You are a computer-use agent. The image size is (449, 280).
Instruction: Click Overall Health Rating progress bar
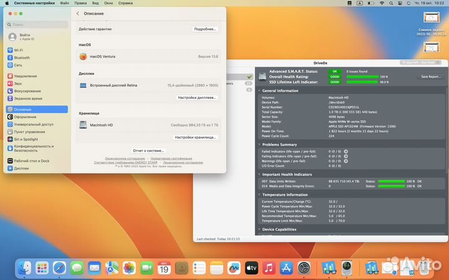[x=362, y=77]
